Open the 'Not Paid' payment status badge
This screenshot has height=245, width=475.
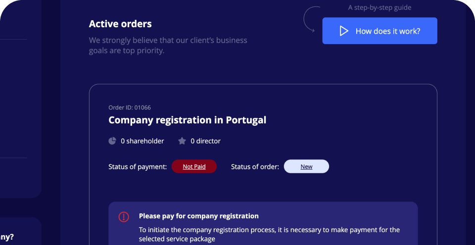[194, 167]
